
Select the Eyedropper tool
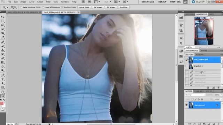tap(3, 37)
